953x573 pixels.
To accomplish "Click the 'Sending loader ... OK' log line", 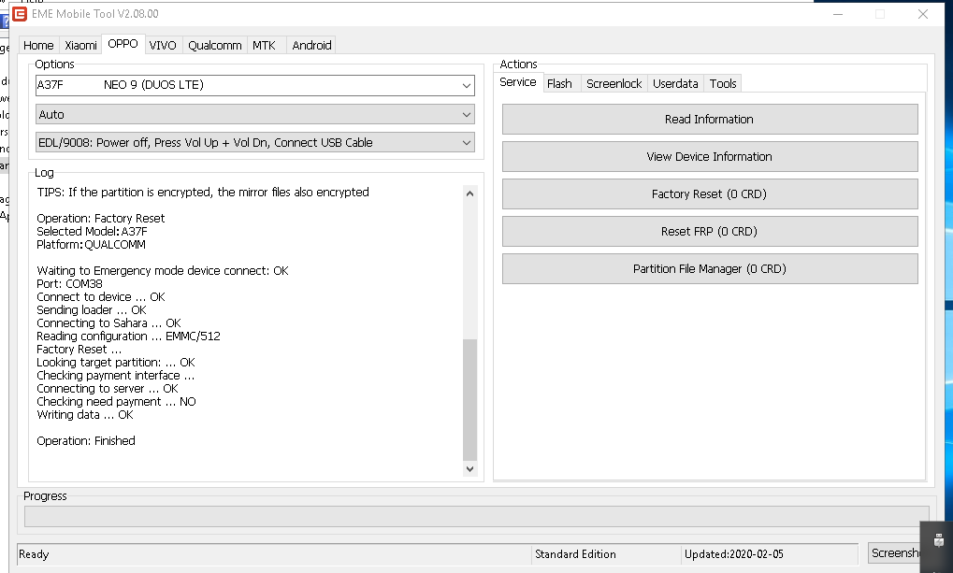I will coord(91,310).
